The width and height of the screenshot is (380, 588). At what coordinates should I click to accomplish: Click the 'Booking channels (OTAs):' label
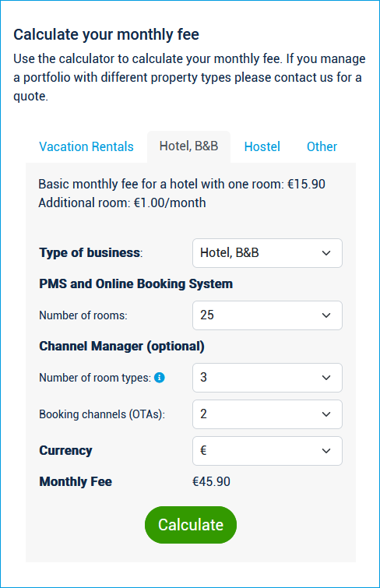(x=102, y=414)
